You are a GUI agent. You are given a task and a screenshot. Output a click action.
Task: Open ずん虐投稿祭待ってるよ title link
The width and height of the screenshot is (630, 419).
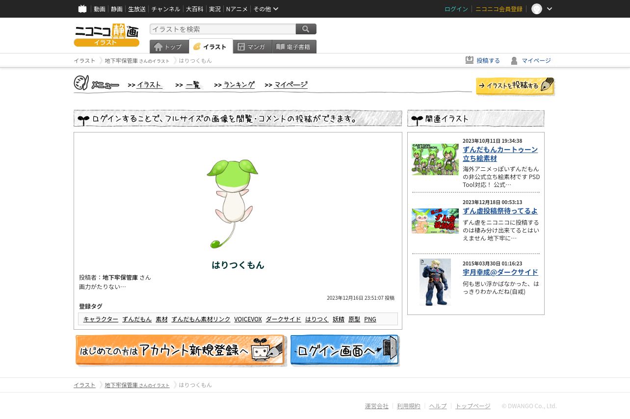pos(500,210)
